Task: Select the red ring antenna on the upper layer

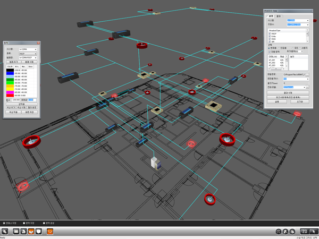Action: point(142,45)
